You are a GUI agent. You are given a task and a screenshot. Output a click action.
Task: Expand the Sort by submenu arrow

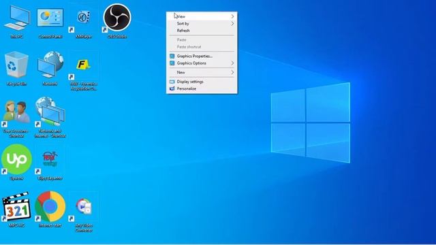[232, 24]
